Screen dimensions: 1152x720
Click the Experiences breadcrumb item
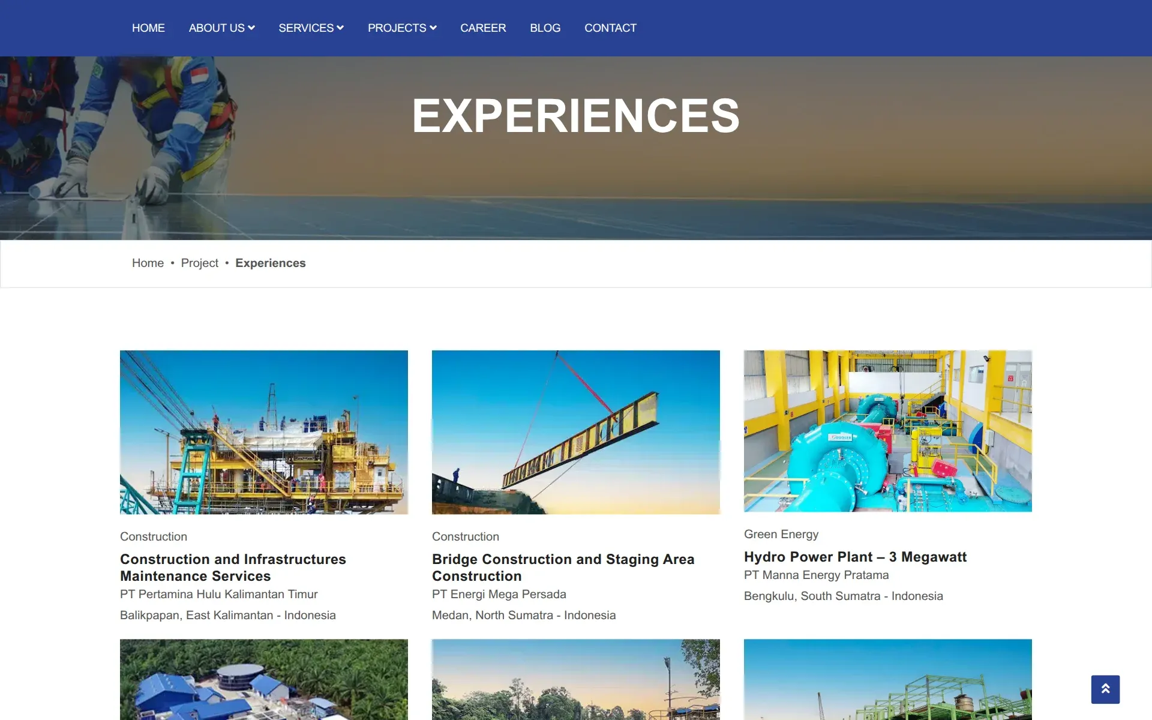(270, 263)
